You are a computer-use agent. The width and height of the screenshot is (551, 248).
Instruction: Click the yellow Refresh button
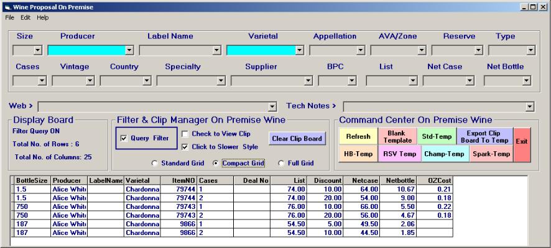click(x=358, y=136)
